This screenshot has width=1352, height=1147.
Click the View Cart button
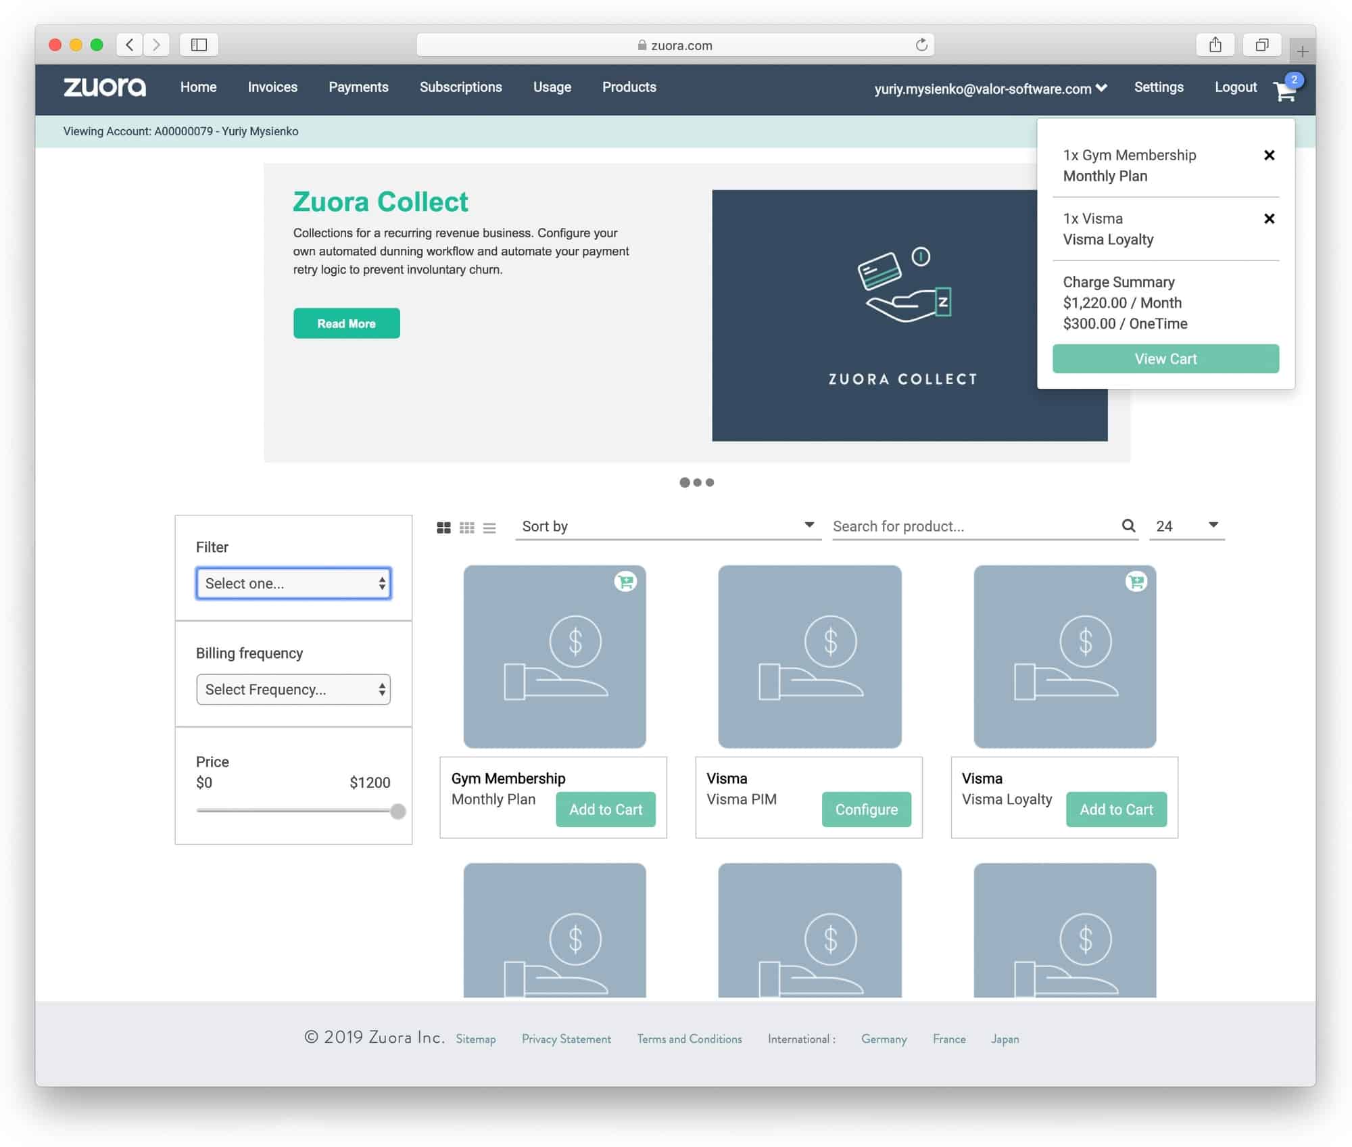click(1165, 358)
